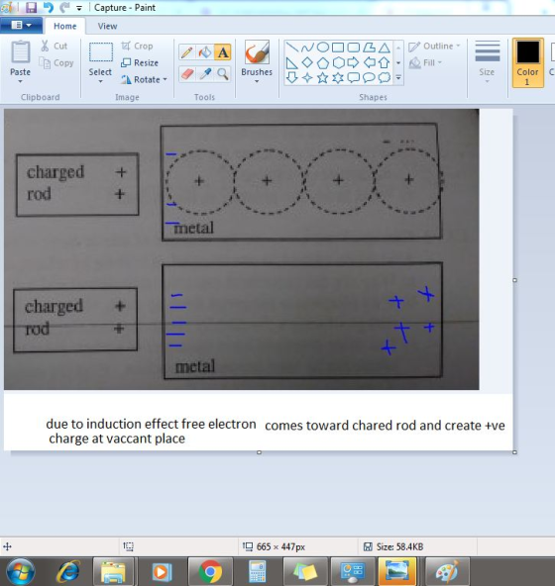Select the Pencil tool

pos(186,52)
